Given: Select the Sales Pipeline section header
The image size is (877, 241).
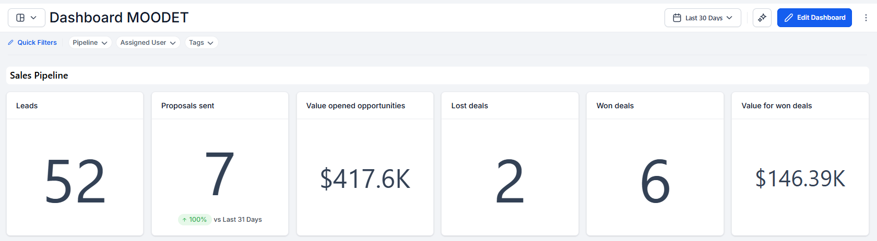Looking at the screenshot, I should pyautogui.click(x=39, y=75).
